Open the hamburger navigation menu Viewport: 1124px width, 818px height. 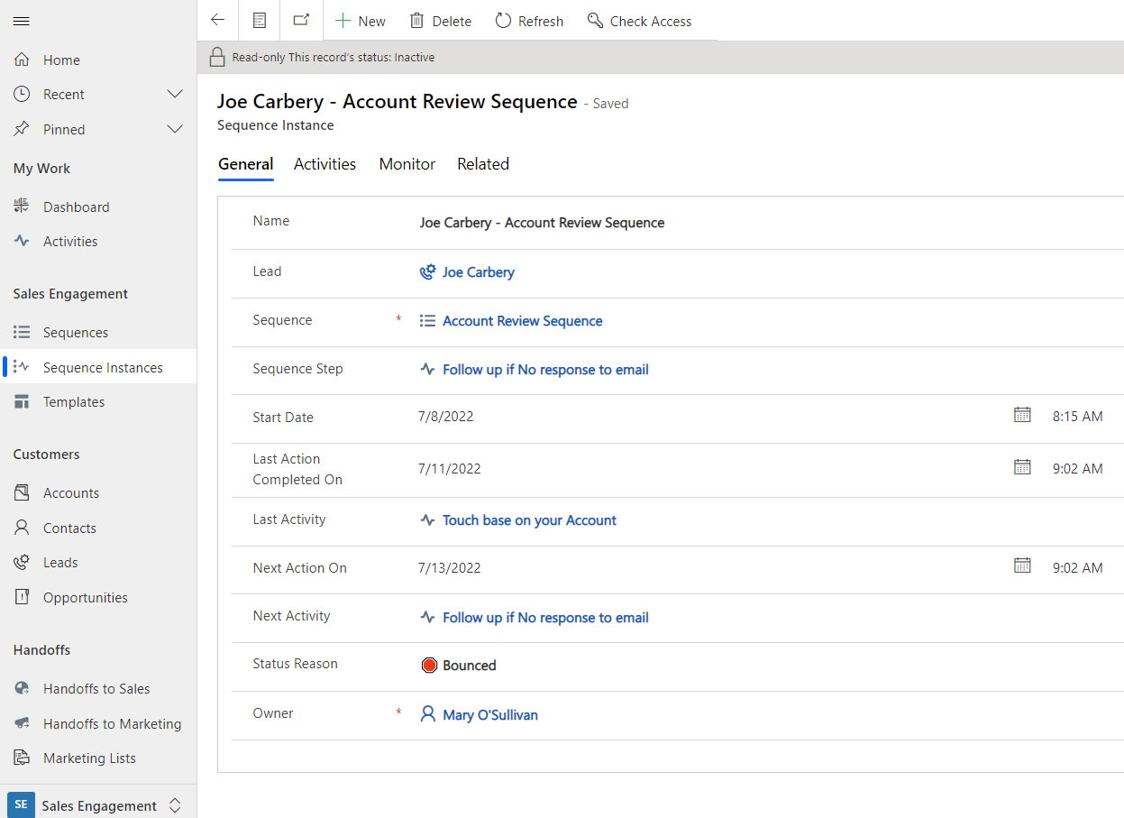tap(22, 21)
